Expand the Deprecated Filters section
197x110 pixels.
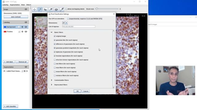coord(51,85)
